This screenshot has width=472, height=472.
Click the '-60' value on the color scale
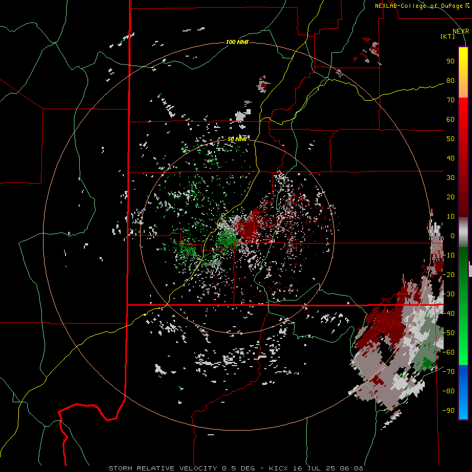(448, 352)
